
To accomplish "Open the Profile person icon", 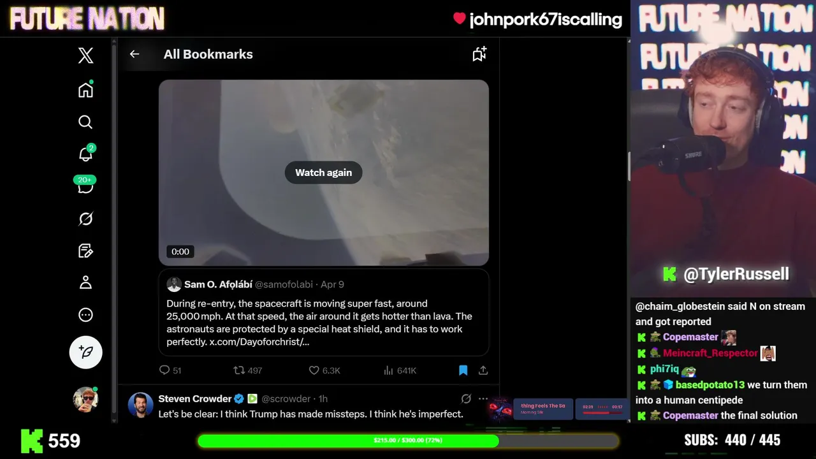I will (x=85, y=282).
